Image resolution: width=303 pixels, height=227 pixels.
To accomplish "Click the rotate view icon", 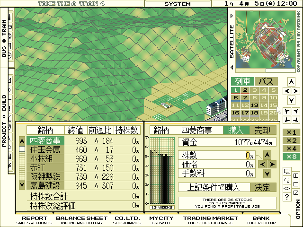I will 286,180.
